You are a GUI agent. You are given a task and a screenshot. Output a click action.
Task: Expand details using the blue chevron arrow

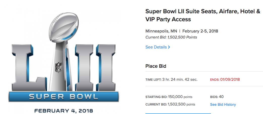pos(169,47)
